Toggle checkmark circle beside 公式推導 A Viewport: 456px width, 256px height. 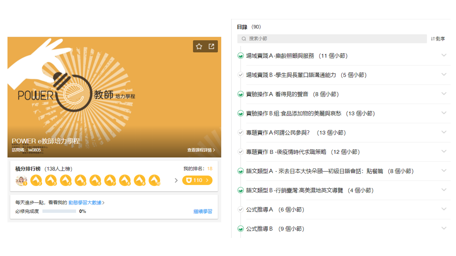pyautogui.click(x=240, y=209)
